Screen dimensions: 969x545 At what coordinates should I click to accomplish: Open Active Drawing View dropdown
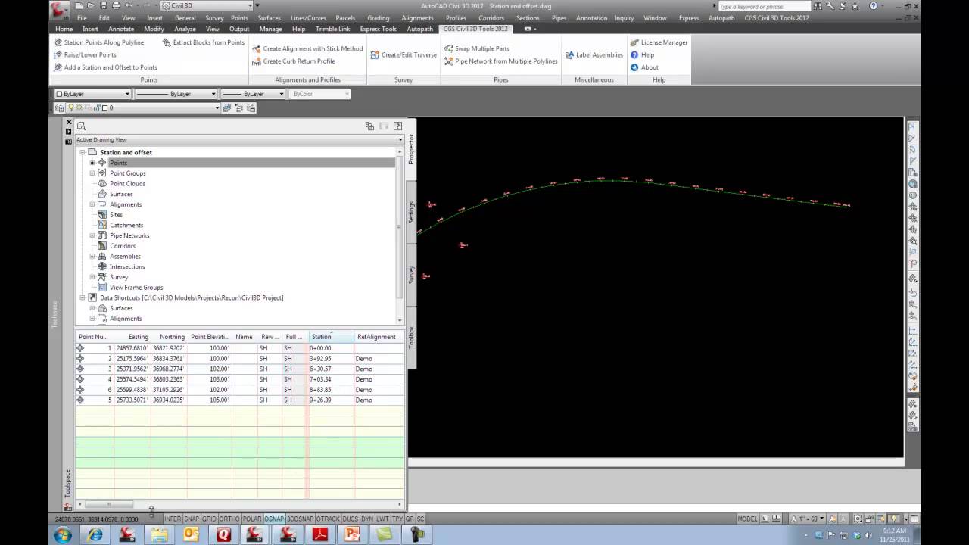239,139
